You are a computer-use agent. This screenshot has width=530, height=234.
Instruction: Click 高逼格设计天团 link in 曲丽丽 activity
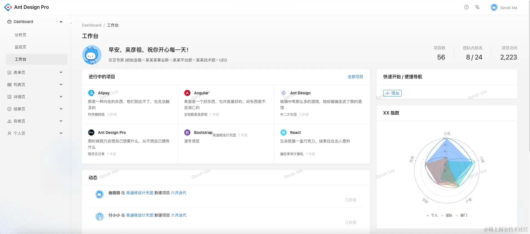(x=140, y=193)
